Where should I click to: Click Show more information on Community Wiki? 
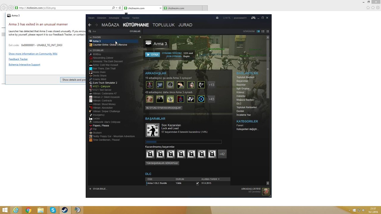click(x=33, y=54)
